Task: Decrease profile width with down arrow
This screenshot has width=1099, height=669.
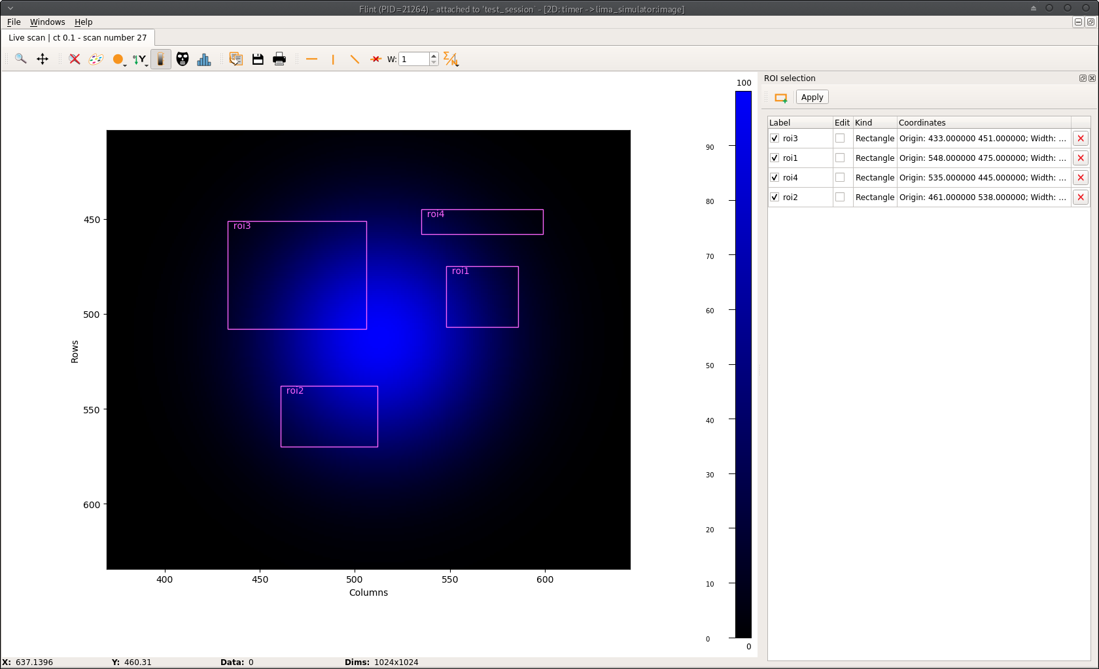Action: pos(434,63)
